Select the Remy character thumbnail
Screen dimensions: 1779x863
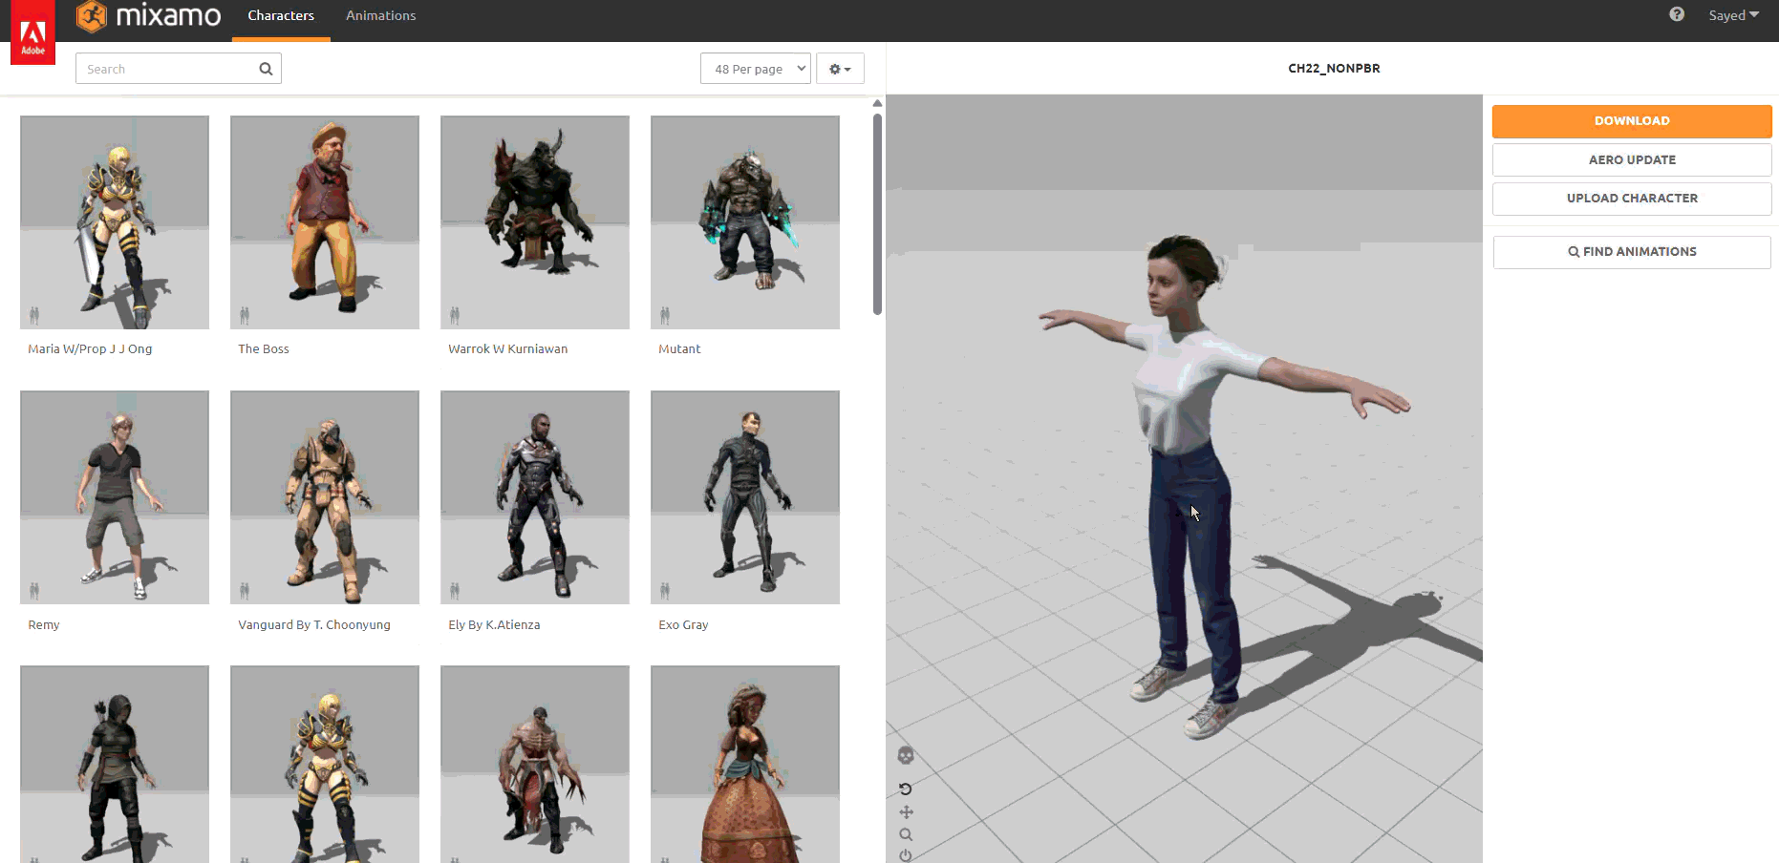click(x=115, y=497)
